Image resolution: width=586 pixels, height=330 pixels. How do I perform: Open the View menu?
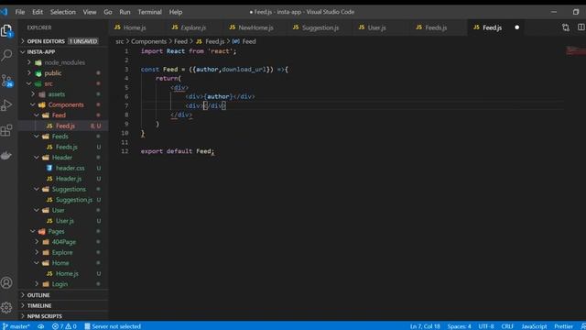coord(90,12)
